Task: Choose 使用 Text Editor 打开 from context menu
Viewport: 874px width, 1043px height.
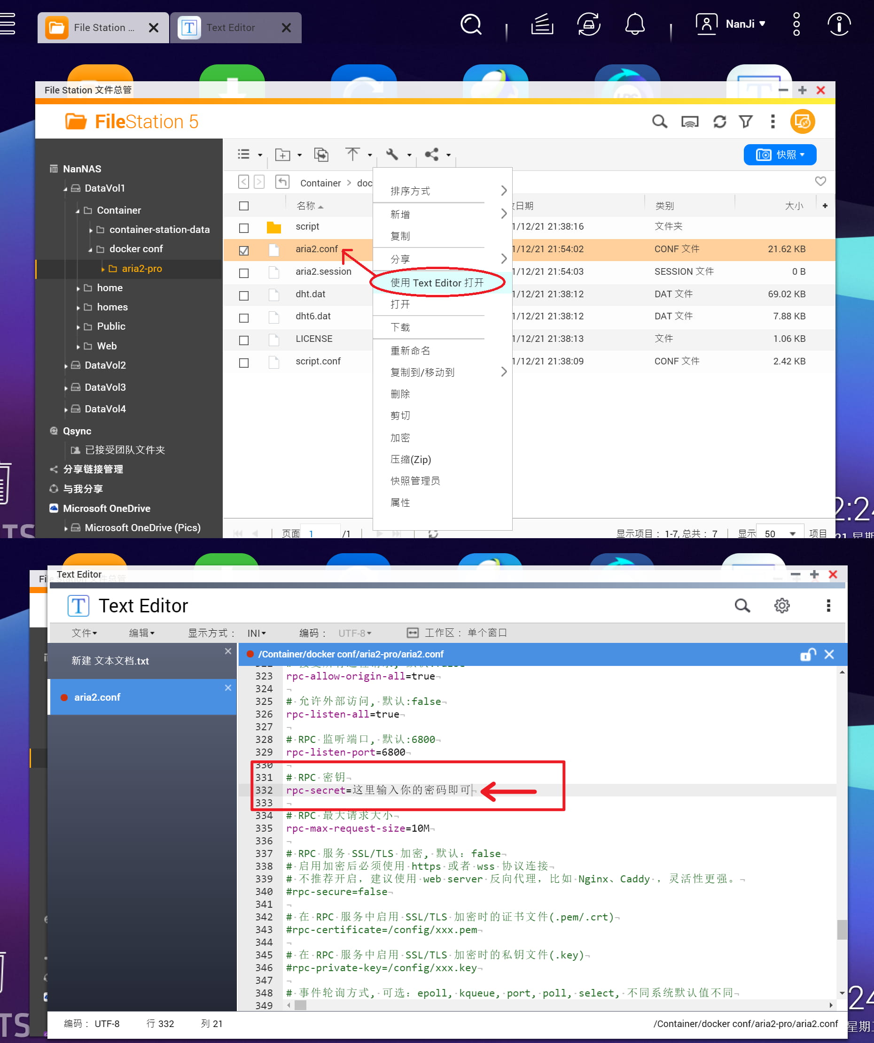Action: tap(438, 282)
